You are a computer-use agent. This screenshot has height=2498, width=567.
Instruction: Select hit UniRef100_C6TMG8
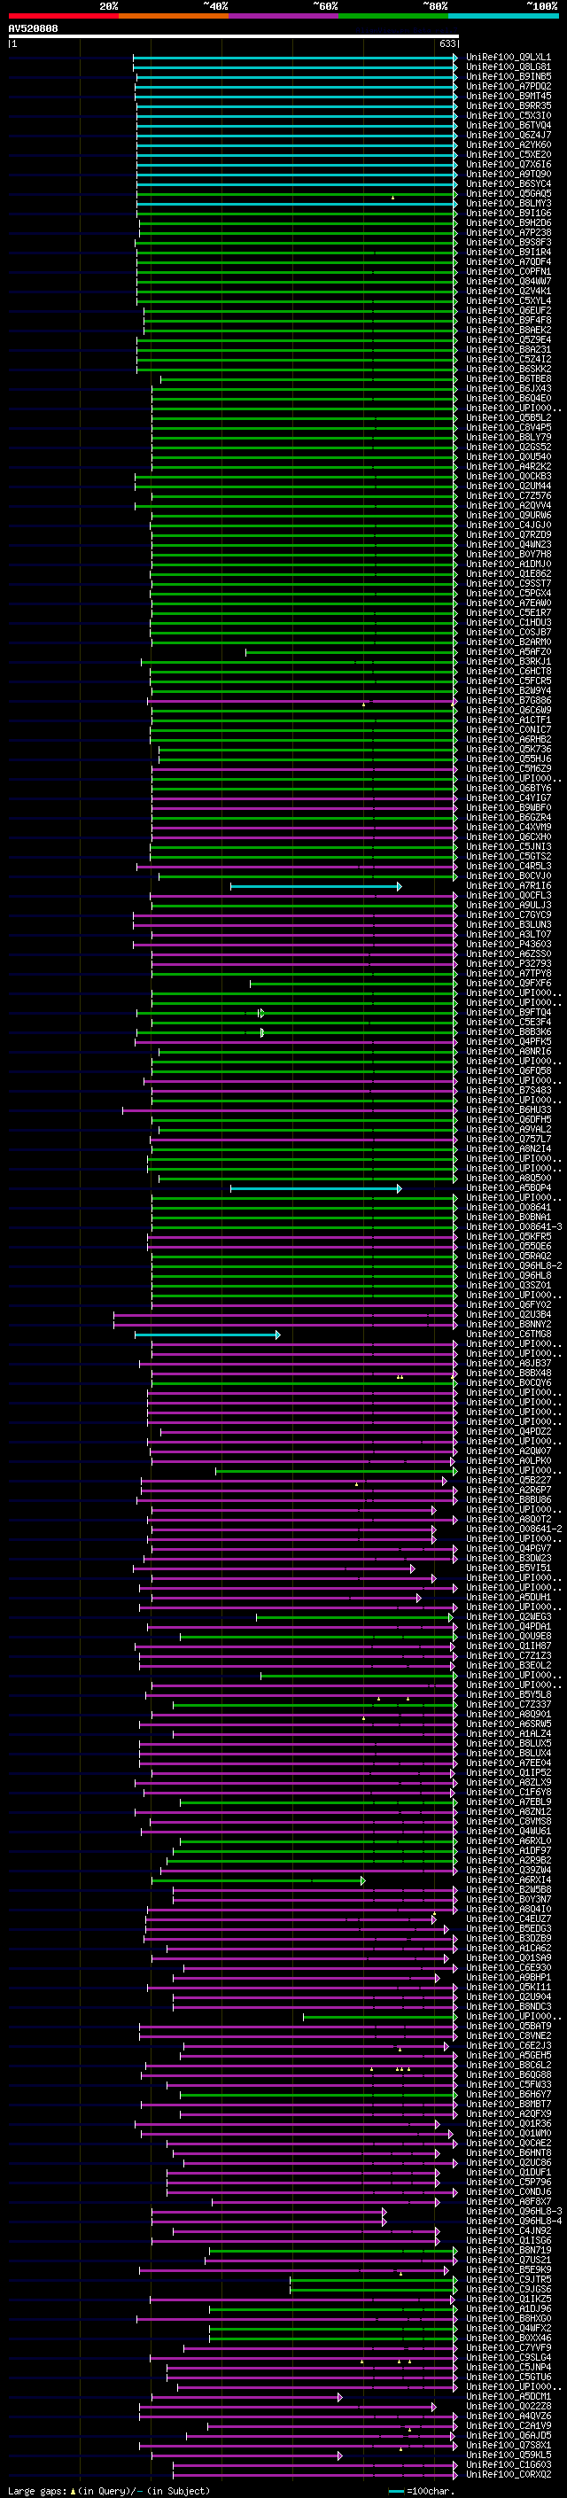click(x=509, y=1334)
